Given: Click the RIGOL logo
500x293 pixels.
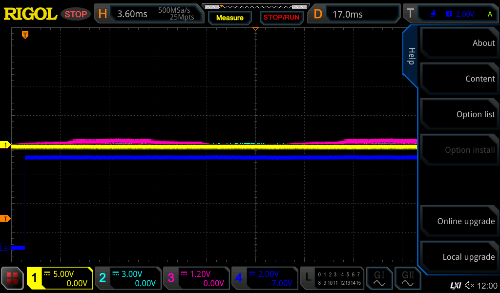Looking at the screenshot, I should 30,14.
